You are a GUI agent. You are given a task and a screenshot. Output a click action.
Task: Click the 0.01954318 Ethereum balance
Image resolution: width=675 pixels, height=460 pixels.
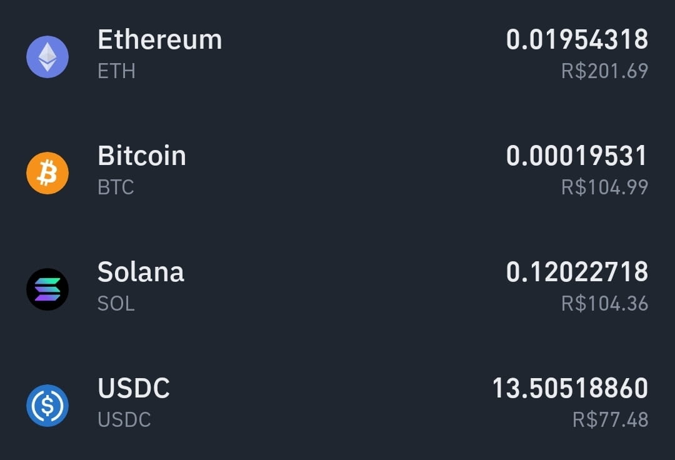577,39
